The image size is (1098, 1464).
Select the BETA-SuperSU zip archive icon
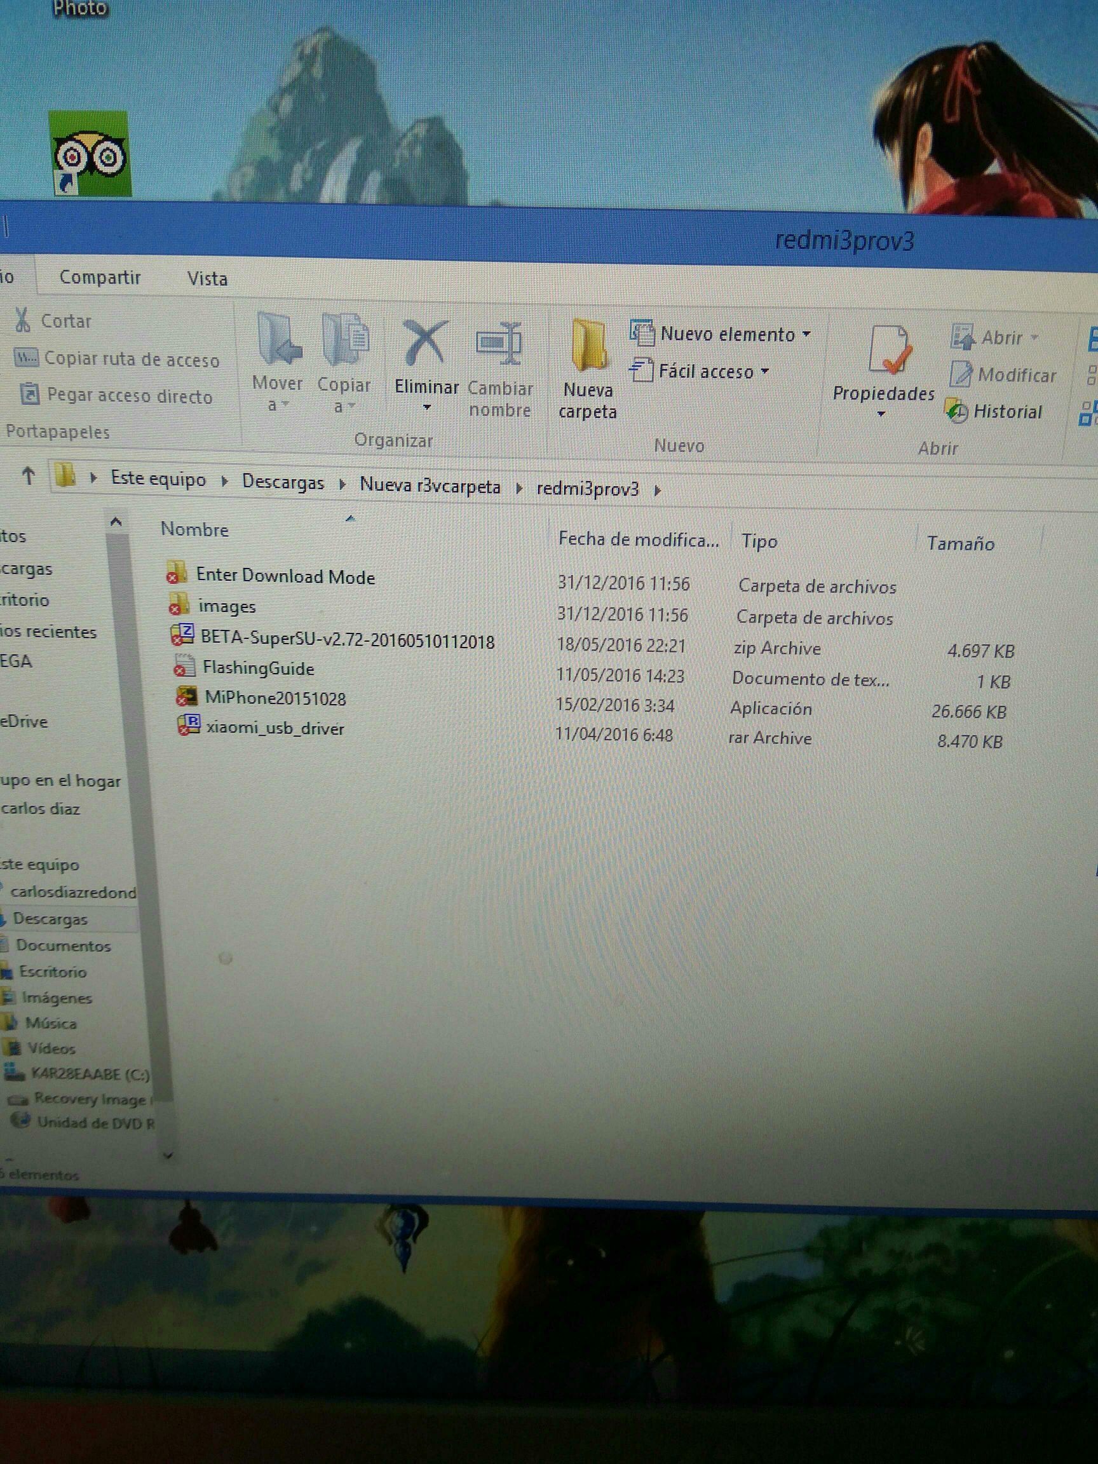coord(182,635)
